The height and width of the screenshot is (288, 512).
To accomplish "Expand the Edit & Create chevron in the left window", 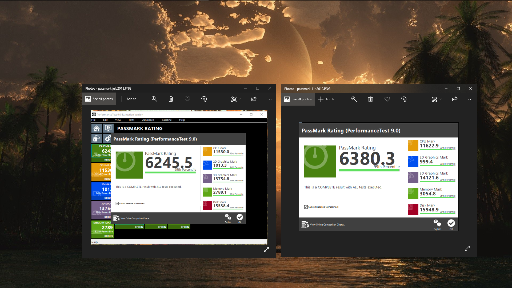I will (240, 99).
